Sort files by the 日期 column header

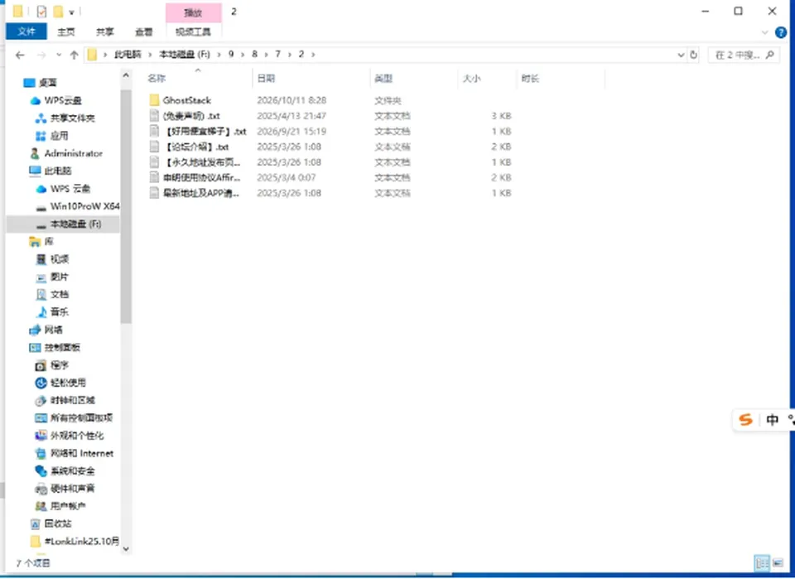266,78
